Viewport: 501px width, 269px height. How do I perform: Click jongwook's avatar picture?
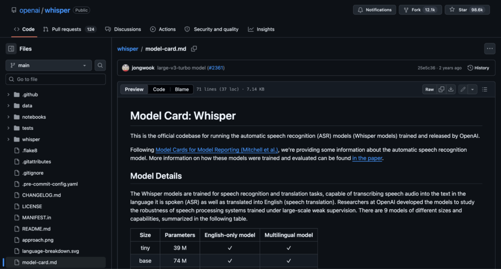(x=126, y=68)
